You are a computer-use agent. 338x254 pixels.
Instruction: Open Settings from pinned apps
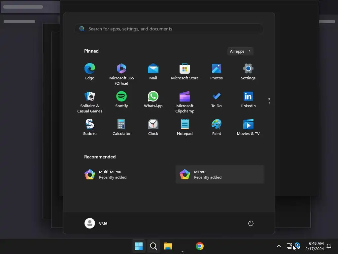click(x=248, y=72)
